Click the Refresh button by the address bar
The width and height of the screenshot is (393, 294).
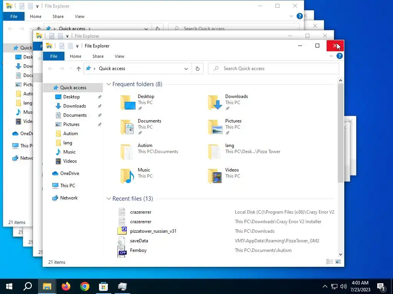coord(198,69)
